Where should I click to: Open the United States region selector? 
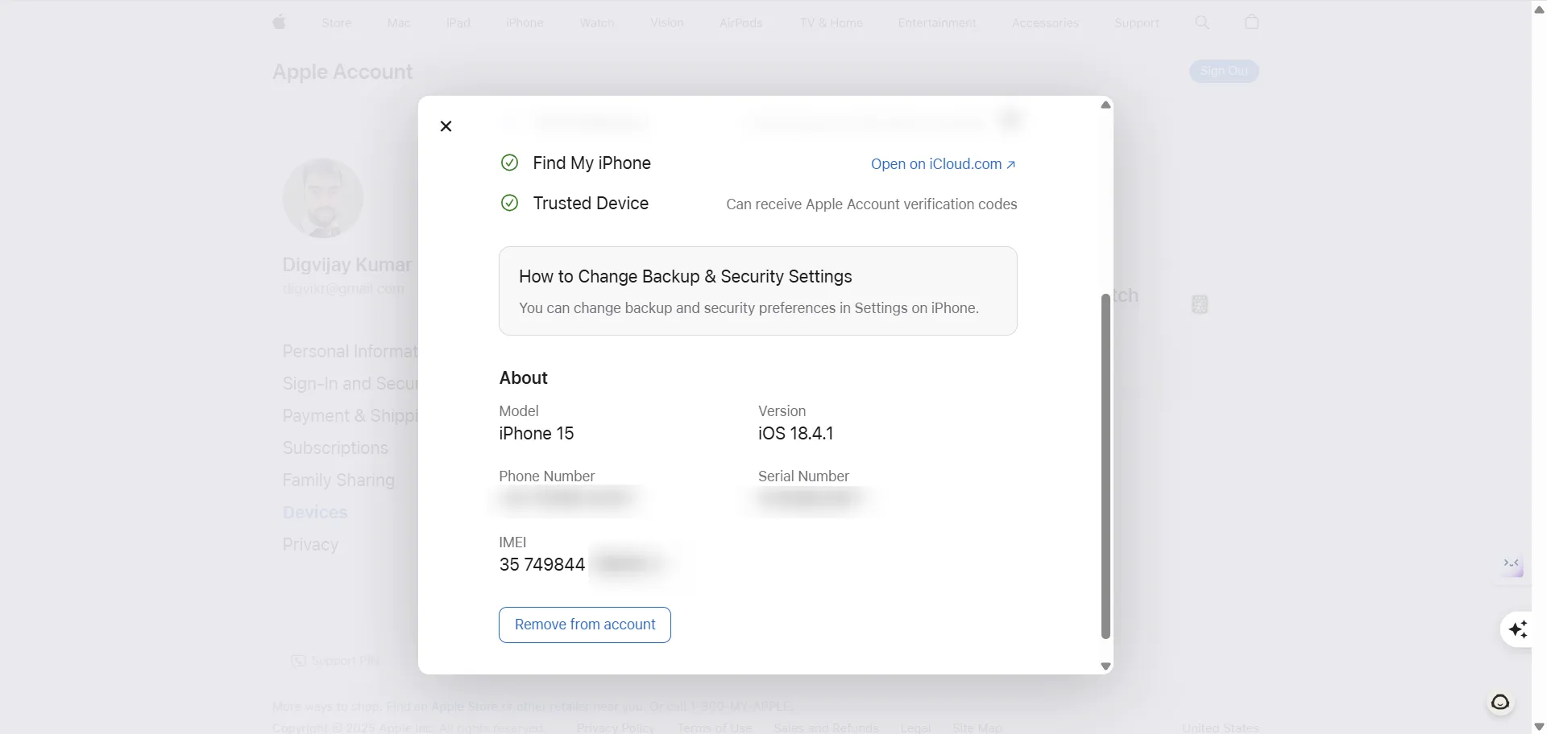click(x=1219, y=728)
